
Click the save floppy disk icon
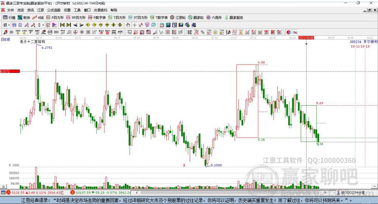pyautogui.click(x=181, y=25)
